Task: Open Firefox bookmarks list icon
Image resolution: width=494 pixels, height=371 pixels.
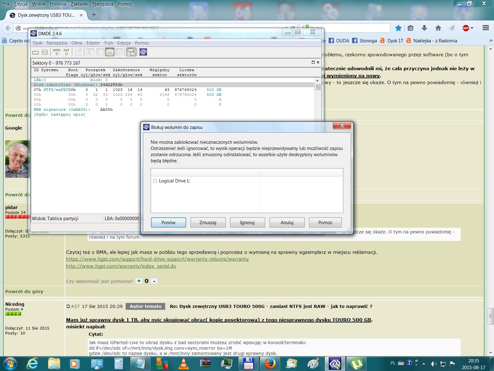Action: (x=410, y=28)
